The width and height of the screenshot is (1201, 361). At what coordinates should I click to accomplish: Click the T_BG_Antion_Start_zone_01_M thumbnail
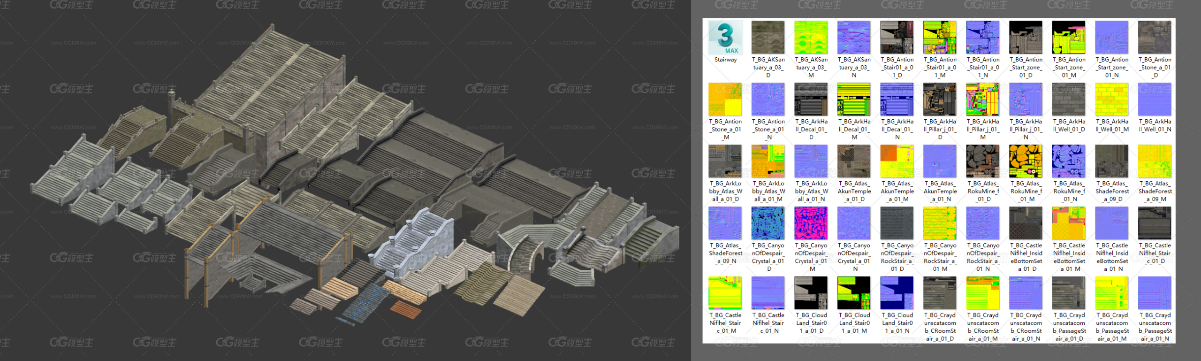(1069, 38)
